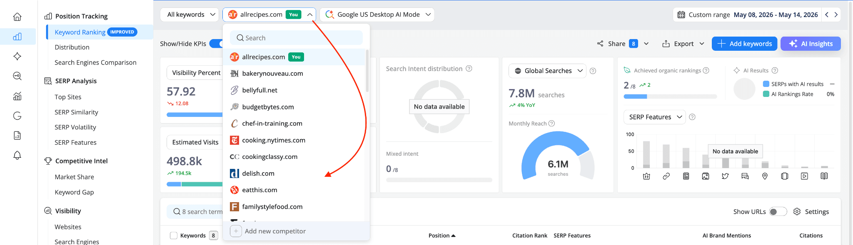Focus the competitor Search field in dropdown
Screen dimensions: 853x245
click(x=297, y=38)
